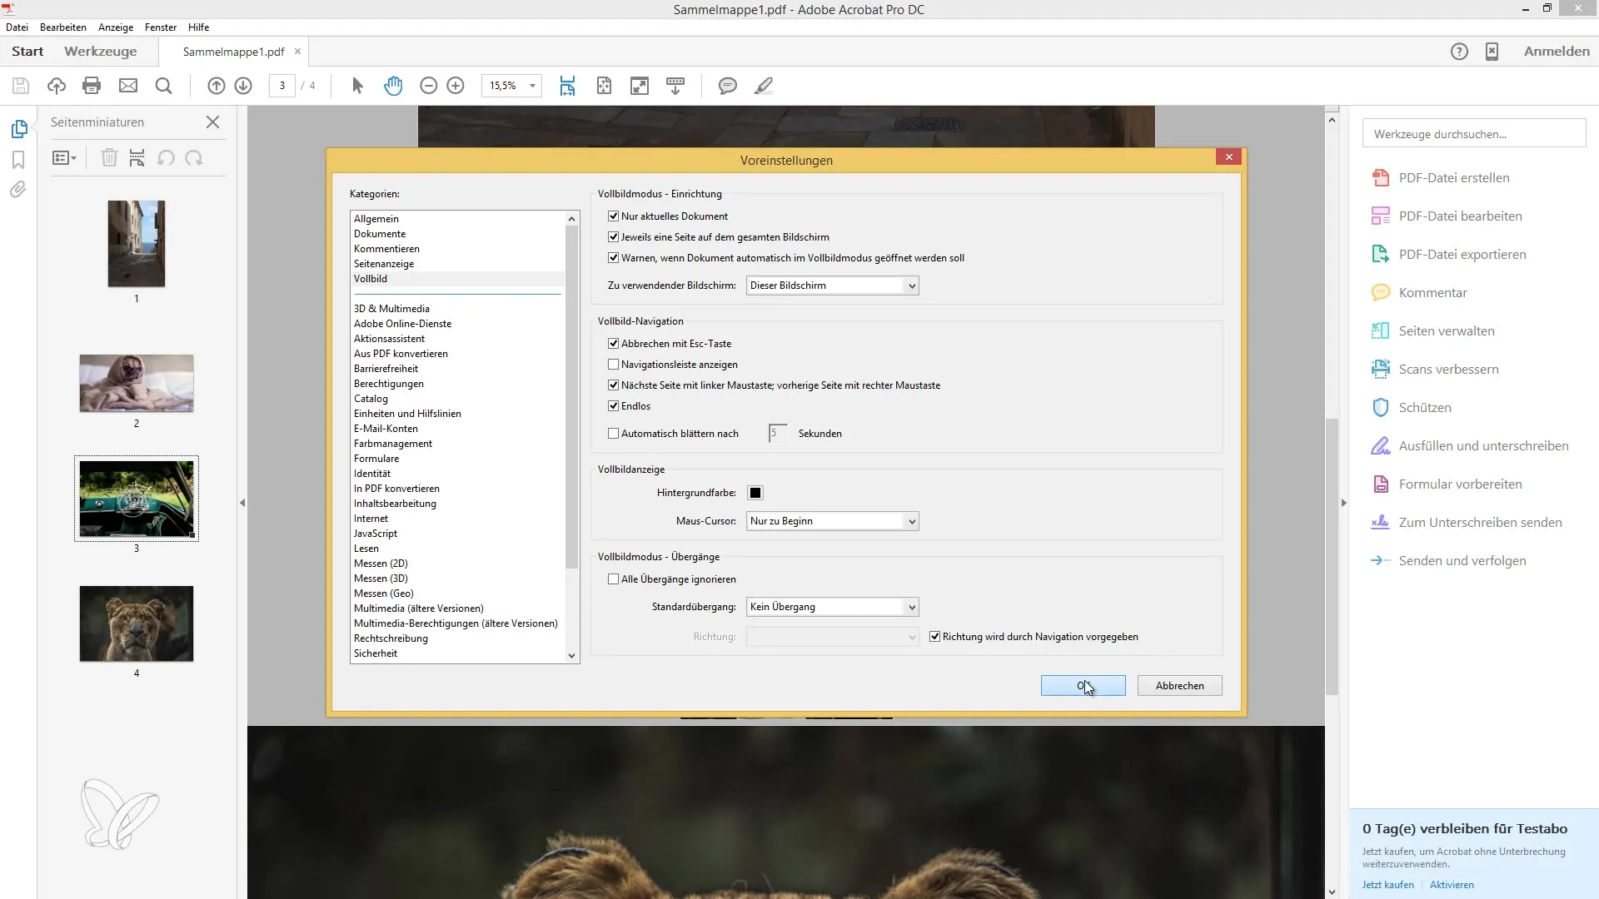Zoom out with the minus icon
The height and width of the screenshot is (899, 1599).
tap(429, 86)
